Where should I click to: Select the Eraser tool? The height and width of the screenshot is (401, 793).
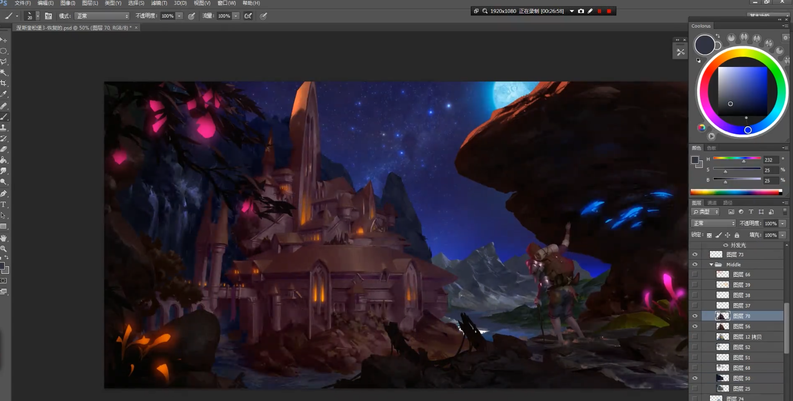tap(3, 149)
